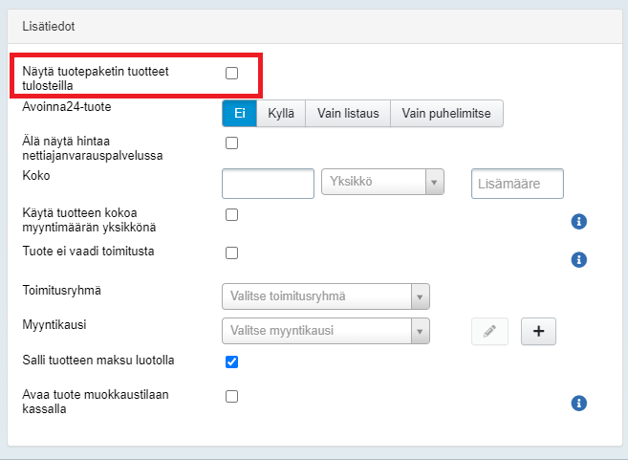
Task: Click info icon for 'Avaa tuote muokkaustilaan kassalla'
Action: tap(577, 403)
